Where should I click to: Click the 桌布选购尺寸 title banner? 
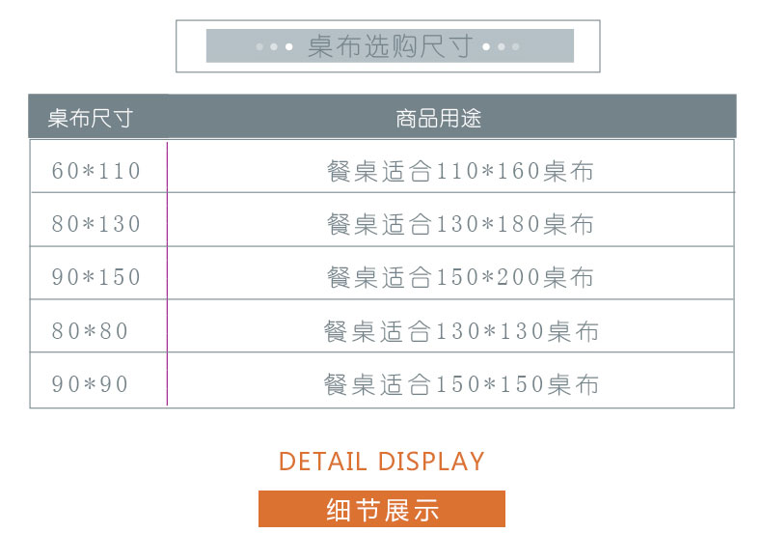(x=390, y=45)
